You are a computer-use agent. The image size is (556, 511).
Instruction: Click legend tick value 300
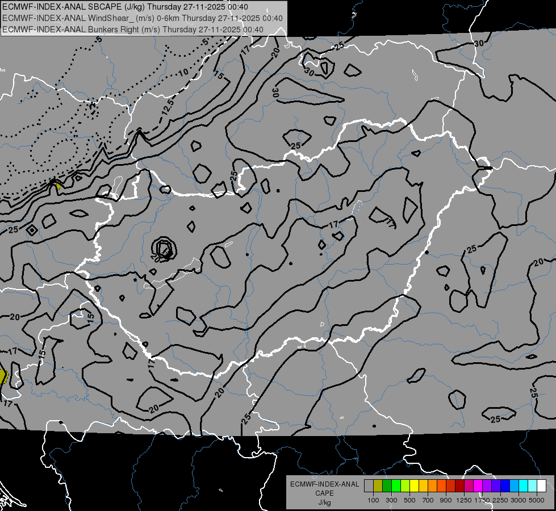(391, 500)
